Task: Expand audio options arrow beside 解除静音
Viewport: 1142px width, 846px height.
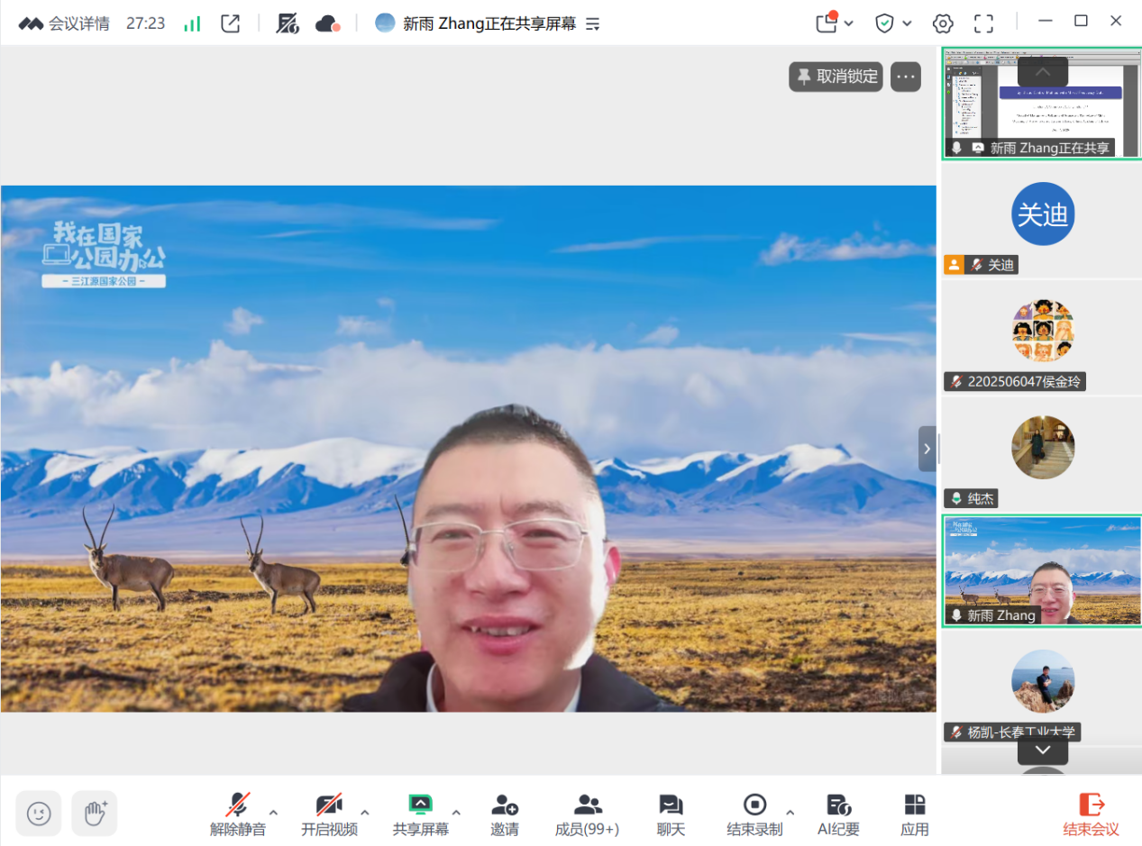Action: [274, 811]
